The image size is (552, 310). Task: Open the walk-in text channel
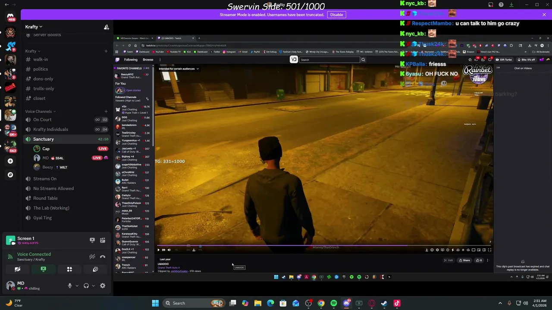click(67, 59)
